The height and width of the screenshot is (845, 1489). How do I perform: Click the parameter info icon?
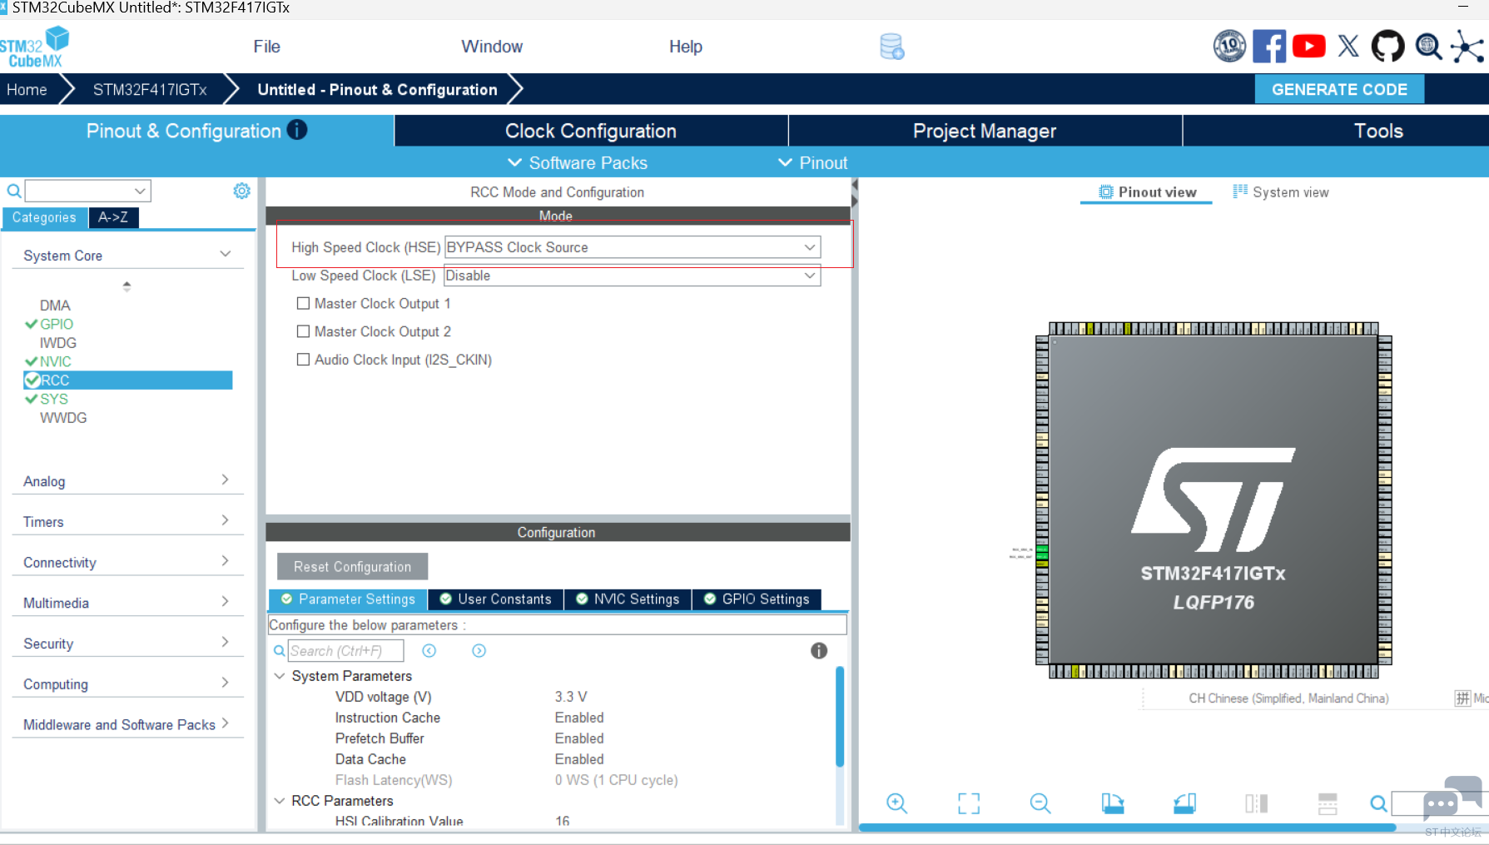click(819, 651)
